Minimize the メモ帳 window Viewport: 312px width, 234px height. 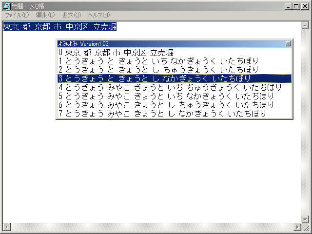288,6
